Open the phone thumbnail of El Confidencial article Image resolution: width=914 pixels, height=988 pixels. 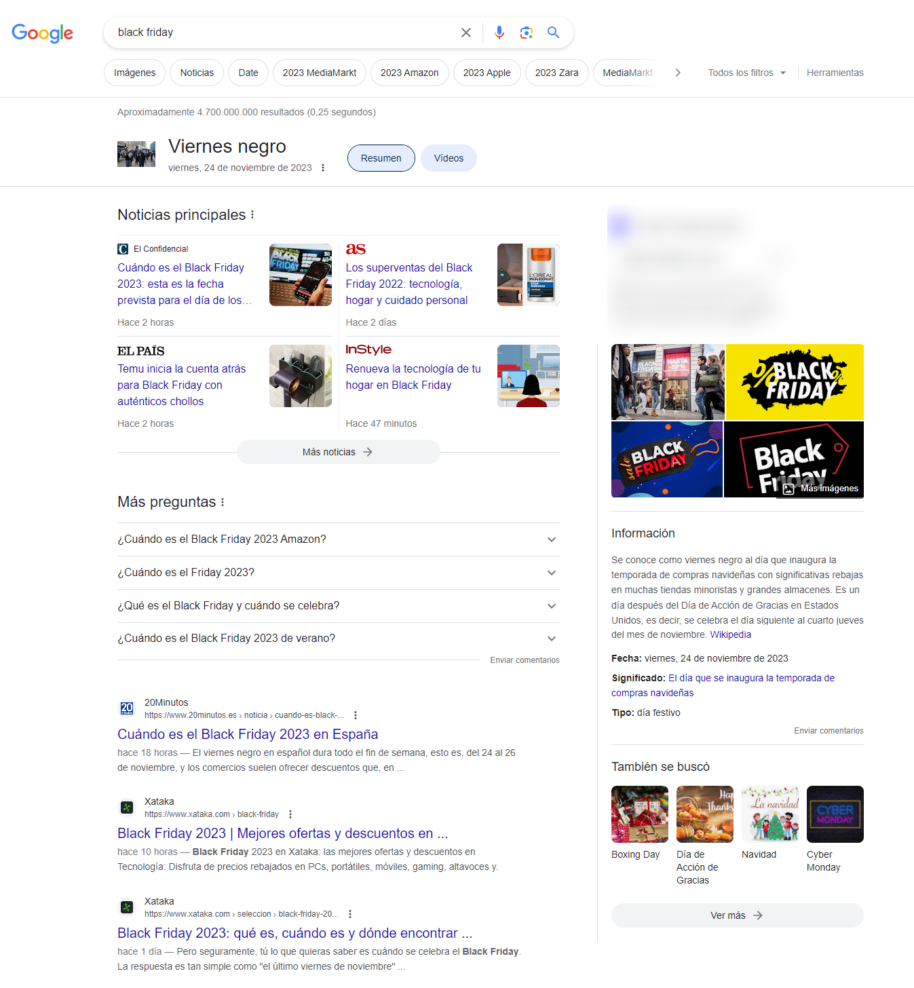pyautogui.click(x=301, y=275)
